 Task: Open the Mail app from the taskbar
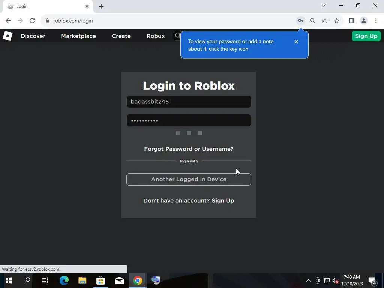(119, 280)
